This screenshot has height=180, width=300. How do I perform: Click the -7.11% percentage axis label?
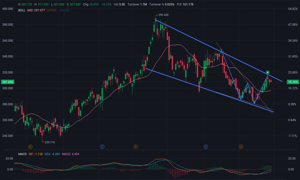tap(292, 136)
